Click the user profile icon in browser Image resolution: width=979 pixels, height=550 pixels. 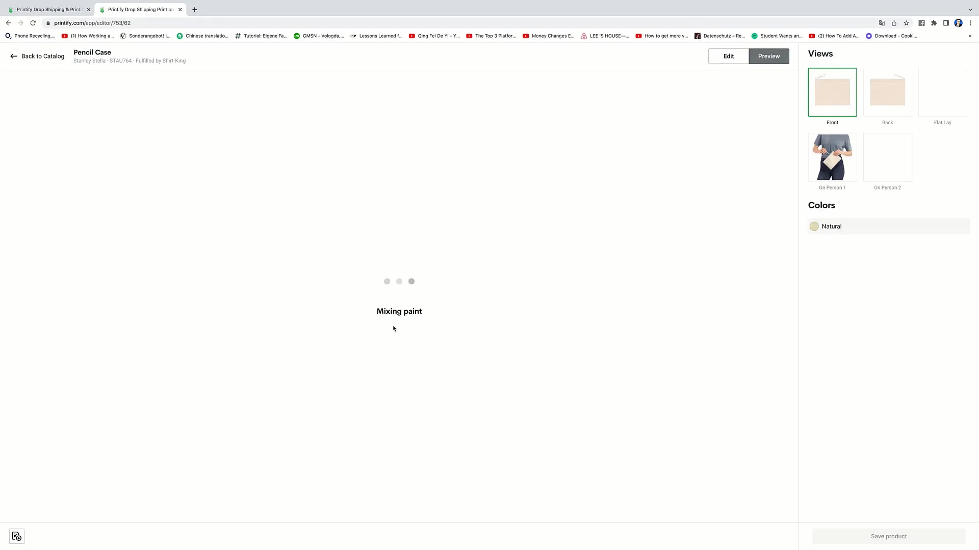960,23
